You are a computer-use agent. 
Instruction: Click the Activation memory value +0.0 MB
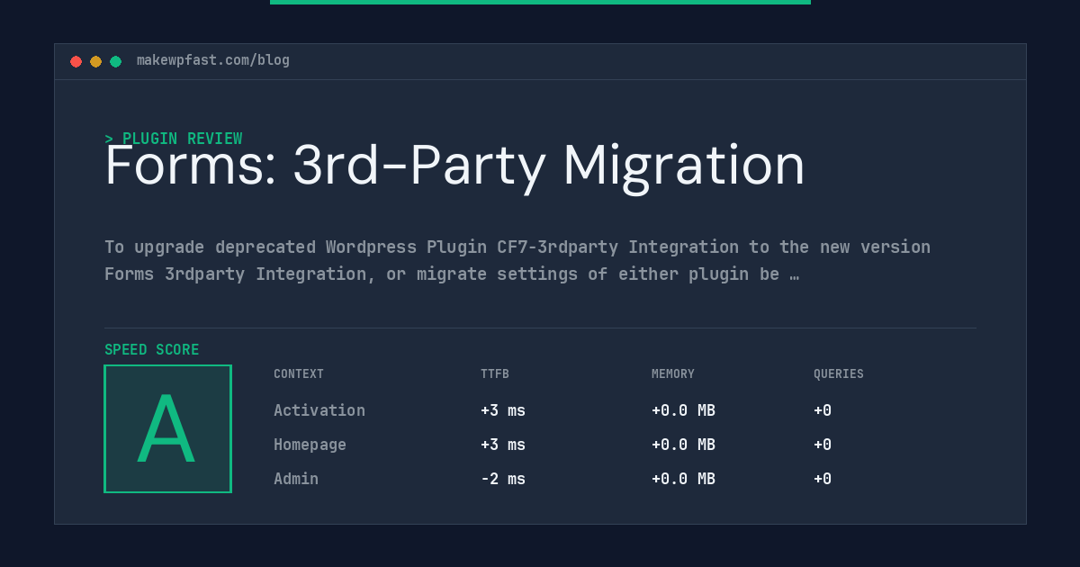(x=683, y=410)
